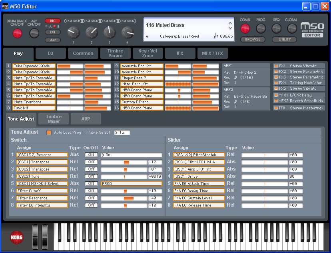331x253 pixels.
Task: Adjust F/A EG Release Time slider
Action: [265, 205]
